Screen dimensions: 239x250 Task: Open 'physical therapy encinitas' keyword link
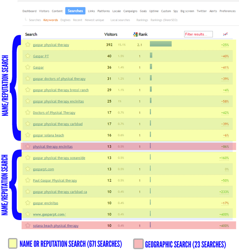[x=53, y=147]
